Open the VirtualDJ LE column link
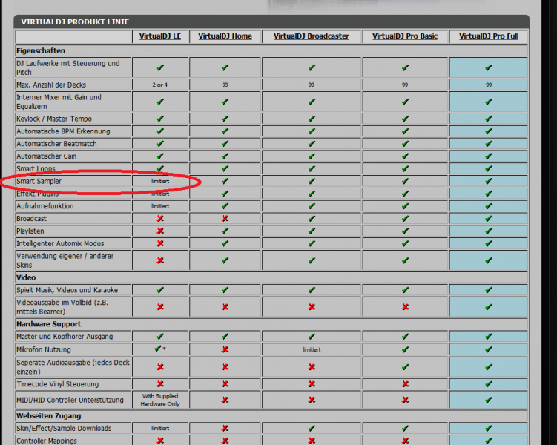 tap(160, 36)
